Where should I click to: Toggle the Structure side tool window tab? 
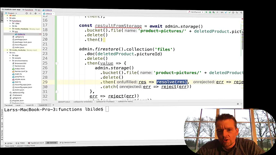tap(2, 114)
